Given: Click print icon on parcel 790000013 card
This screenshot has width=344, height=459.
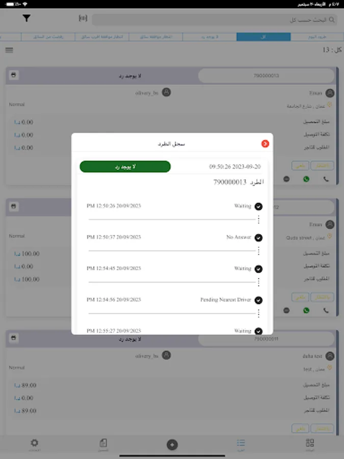Looking at the screenshot, I should [x=13, y=75].
